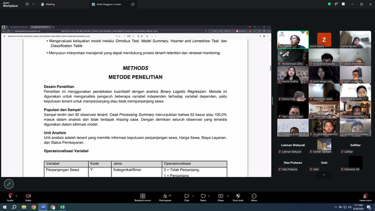Screen dimensions: 375x211
Task: Open Excel from the taskbar
Action: (x=62, y=207)
